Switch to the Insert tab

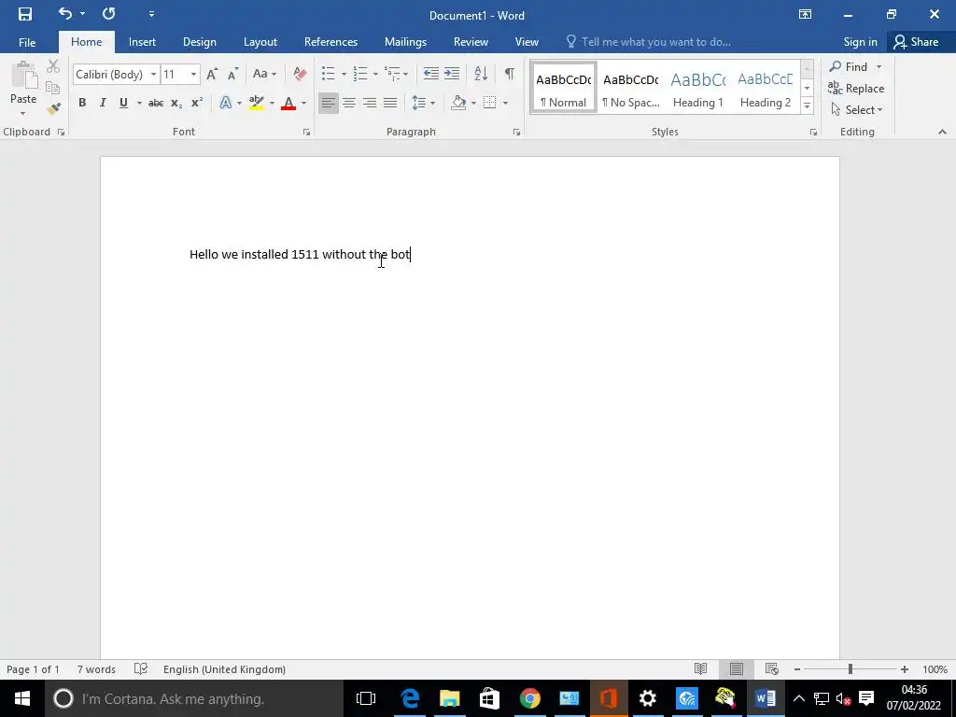coord(142,42)
